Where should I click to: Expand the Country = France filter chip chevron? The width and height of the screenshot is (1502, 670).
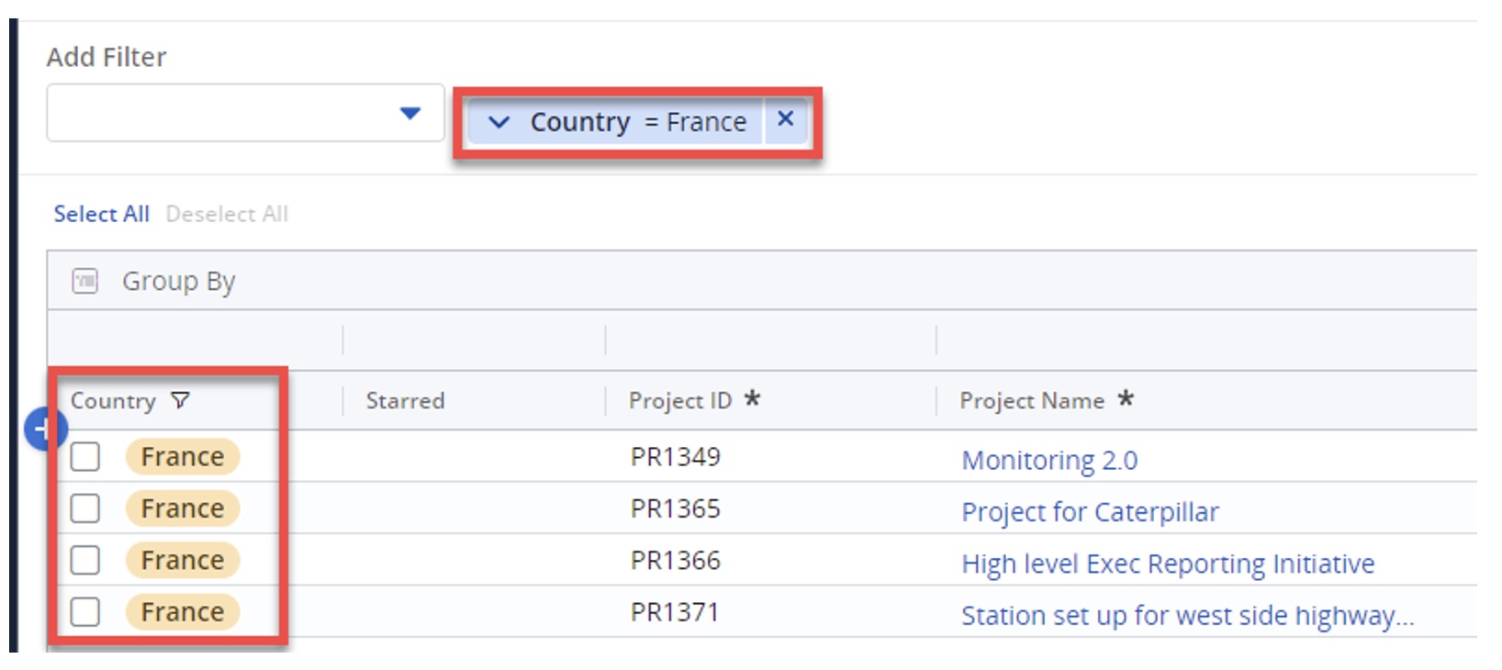pos(499,122)
